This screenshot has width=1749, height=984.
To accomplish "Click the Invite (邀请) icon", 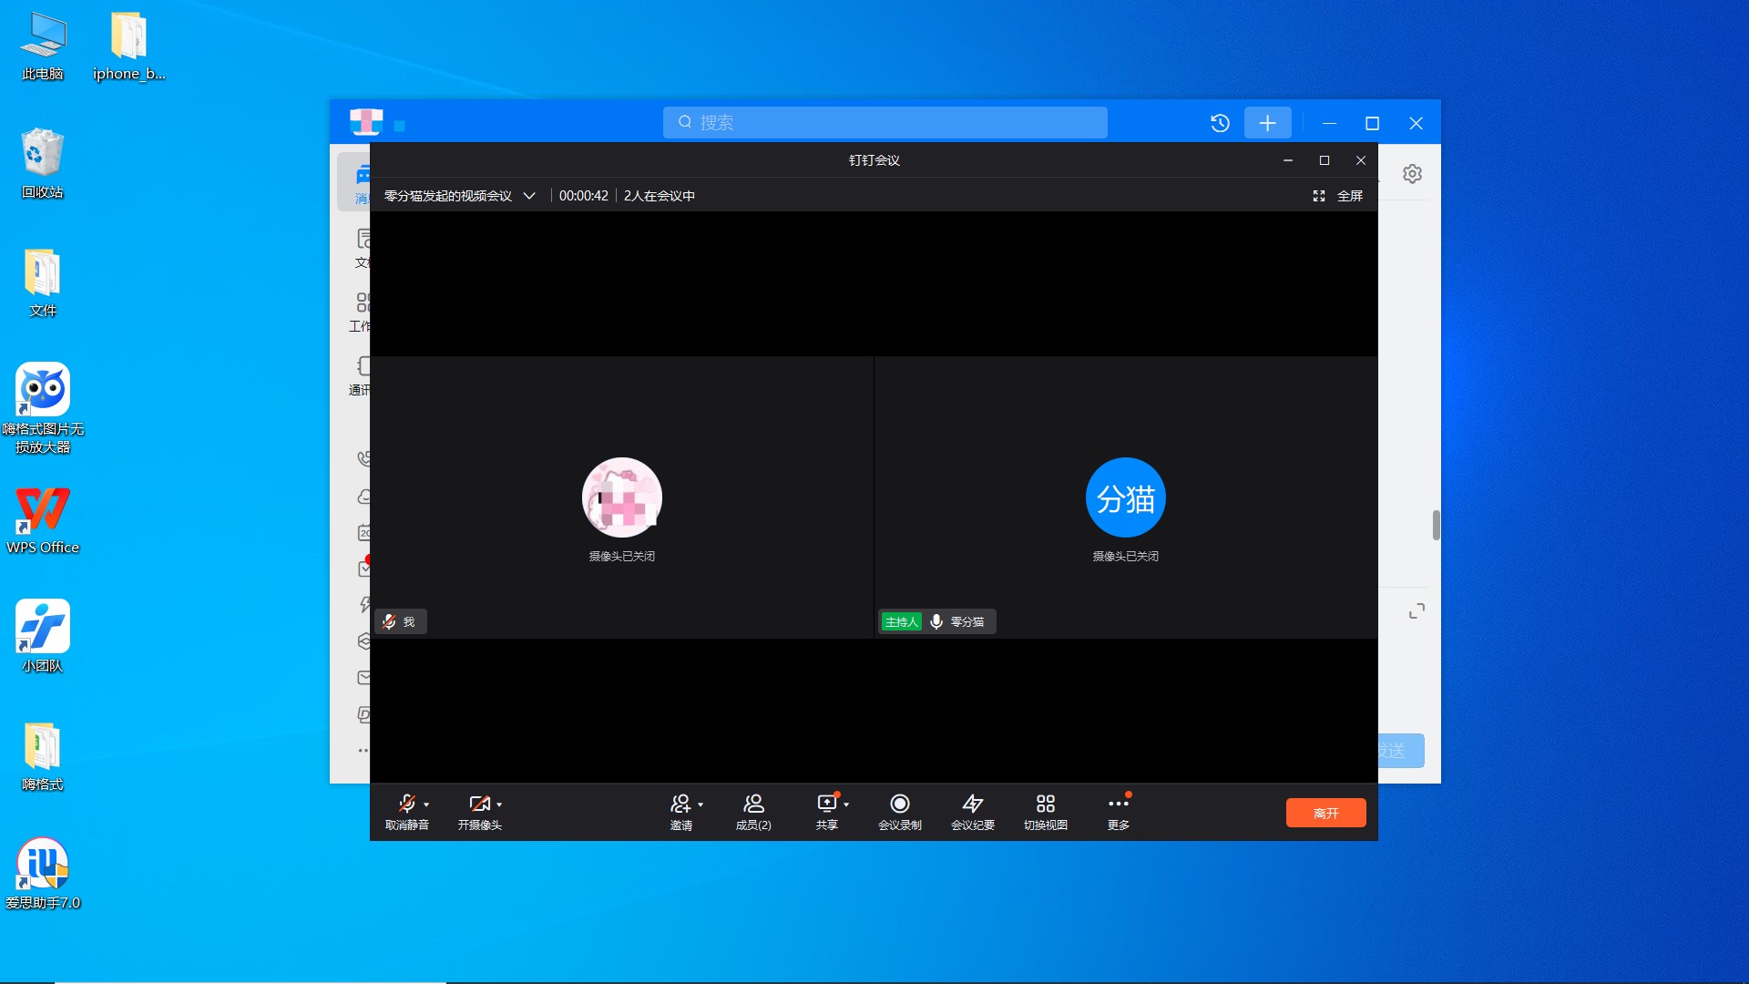I will click(x=680, y=805).
